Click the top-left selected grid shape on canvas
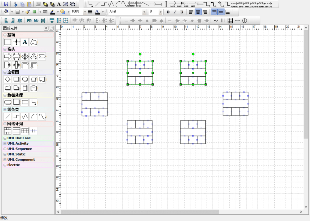Viewport: 310px width, 221px height. point(140,73)
